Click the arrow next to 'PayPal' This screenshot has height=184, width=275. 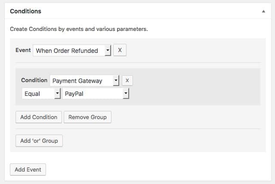(x=126, y=94)
